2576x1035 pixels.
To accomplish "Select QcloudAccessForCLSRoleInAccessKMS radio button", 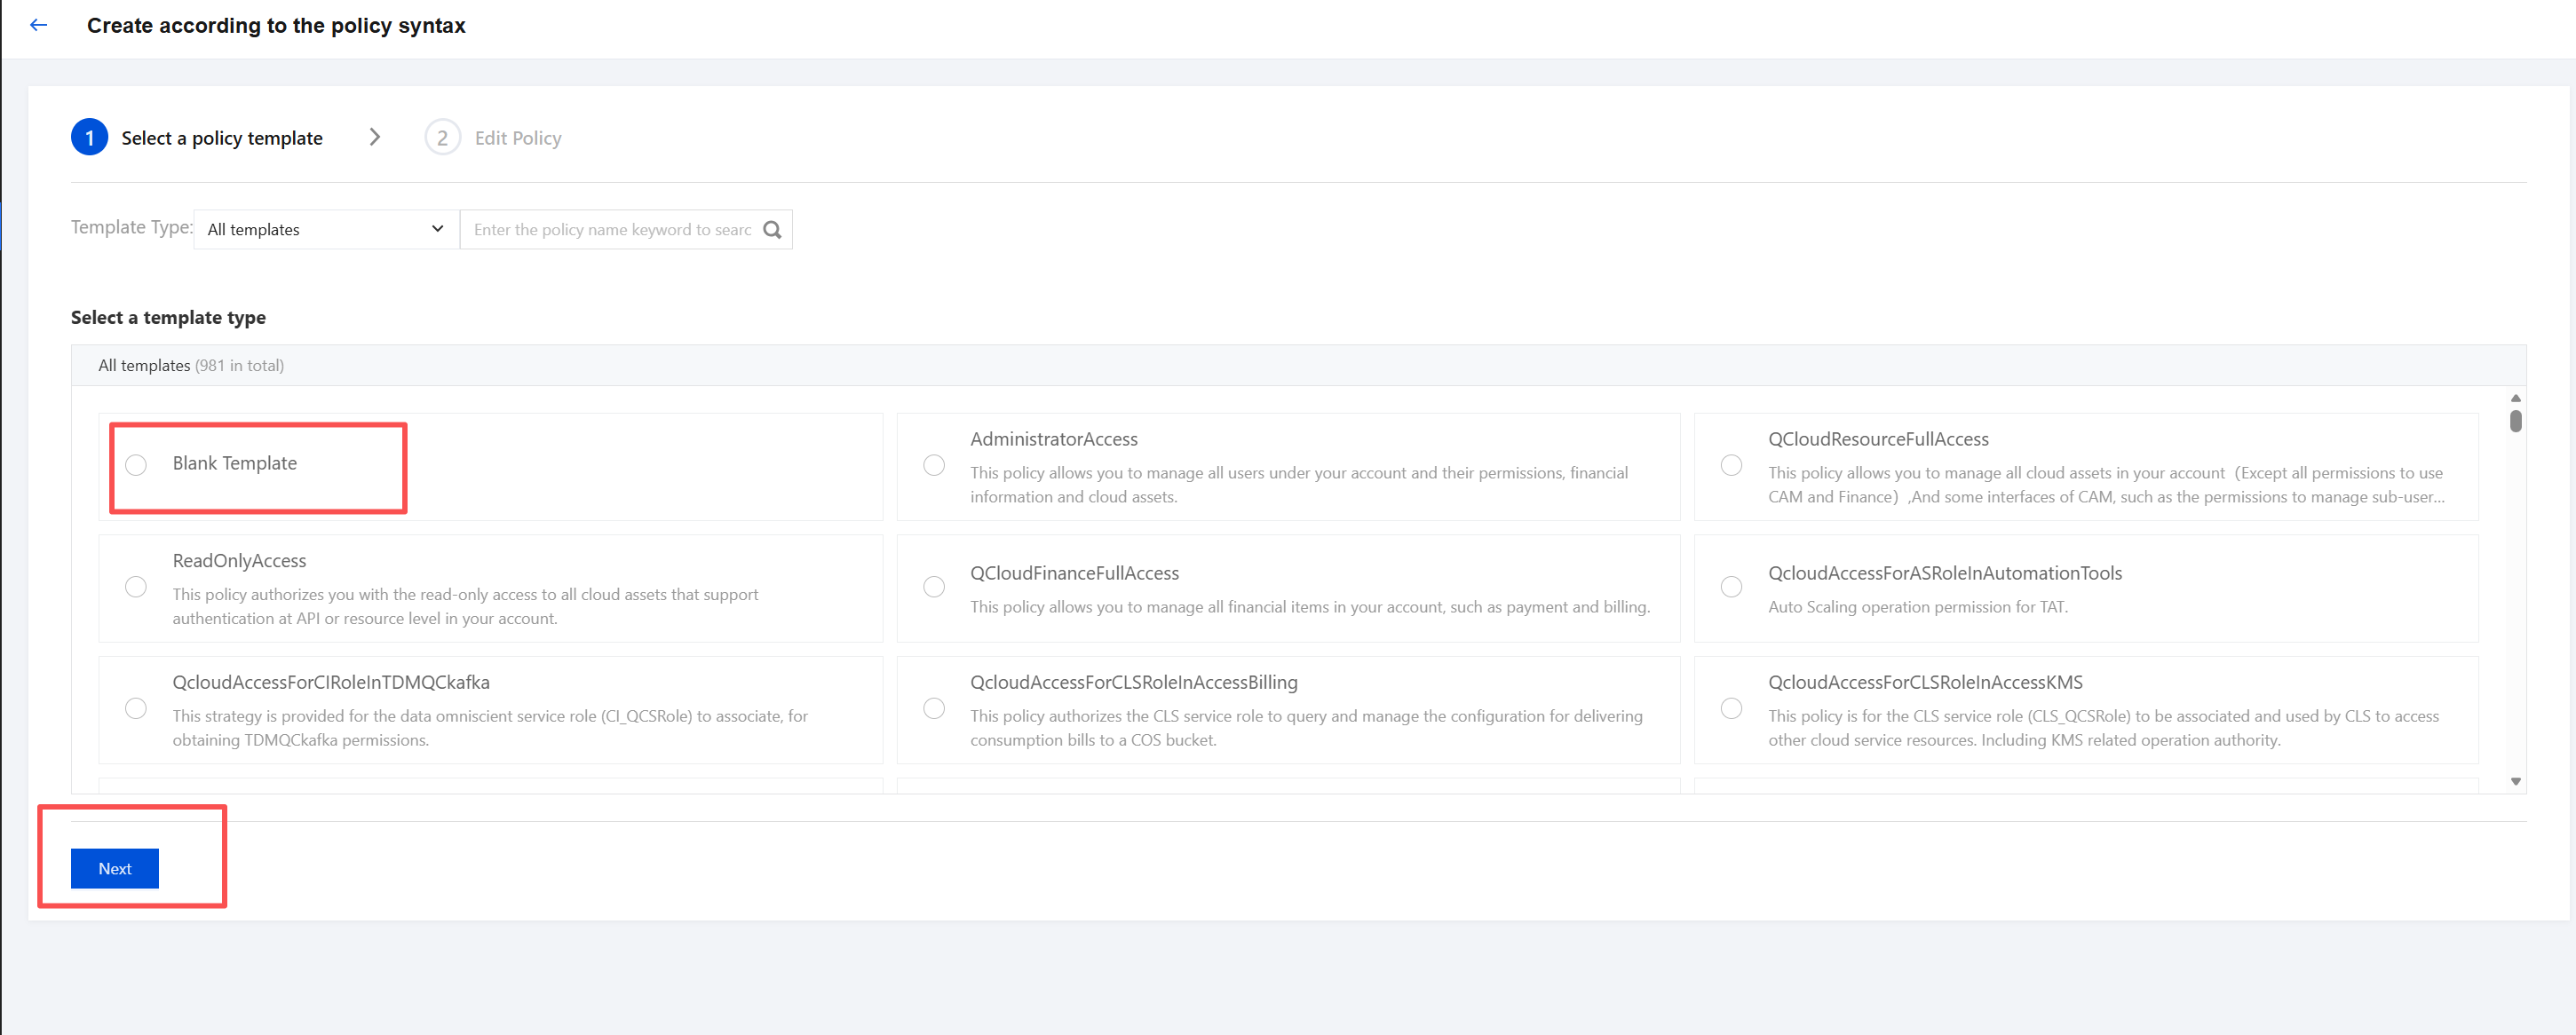I will point(1731,709).
